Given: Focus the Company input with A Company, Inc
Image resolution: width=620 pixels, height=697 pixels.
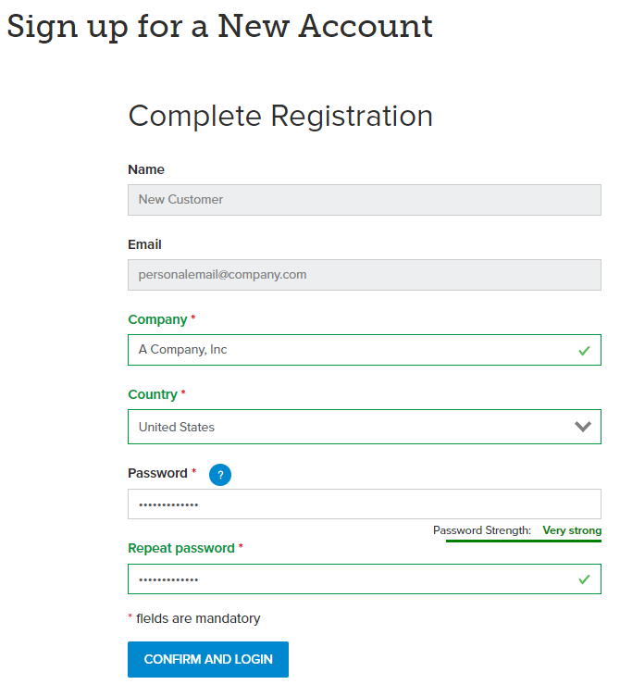Looking at the screenshot, I should coord(365,350).
